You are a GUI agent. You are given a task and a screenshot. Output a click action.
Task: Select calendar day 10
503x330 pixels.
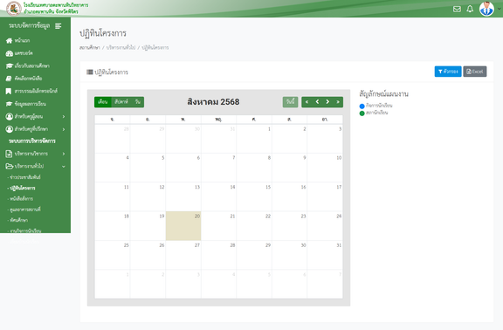pos(325,168)
